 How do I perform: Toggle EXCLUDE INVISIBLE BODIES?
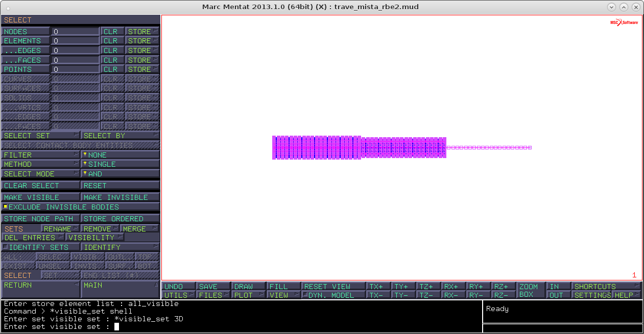pos(81,207)
